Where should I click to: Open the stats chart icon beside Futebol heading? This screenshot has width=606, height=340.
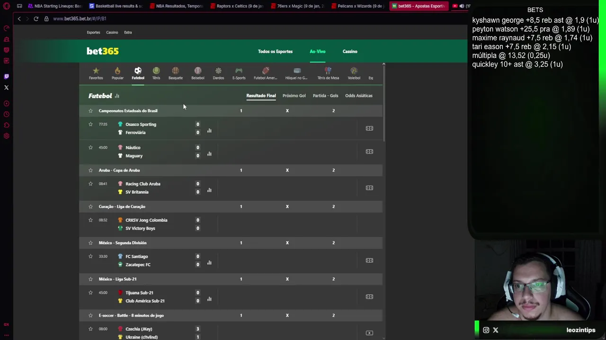117,96
